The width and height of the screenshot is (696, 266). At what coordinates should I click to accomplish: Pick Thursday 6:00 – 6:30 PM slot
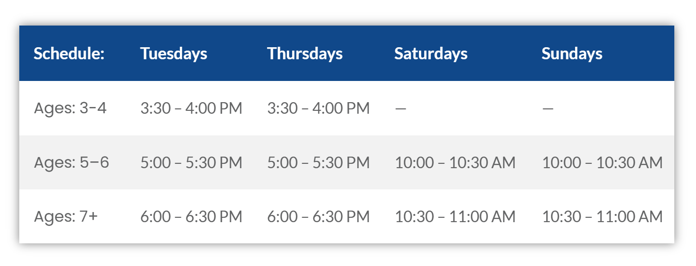tap(318, 217)
